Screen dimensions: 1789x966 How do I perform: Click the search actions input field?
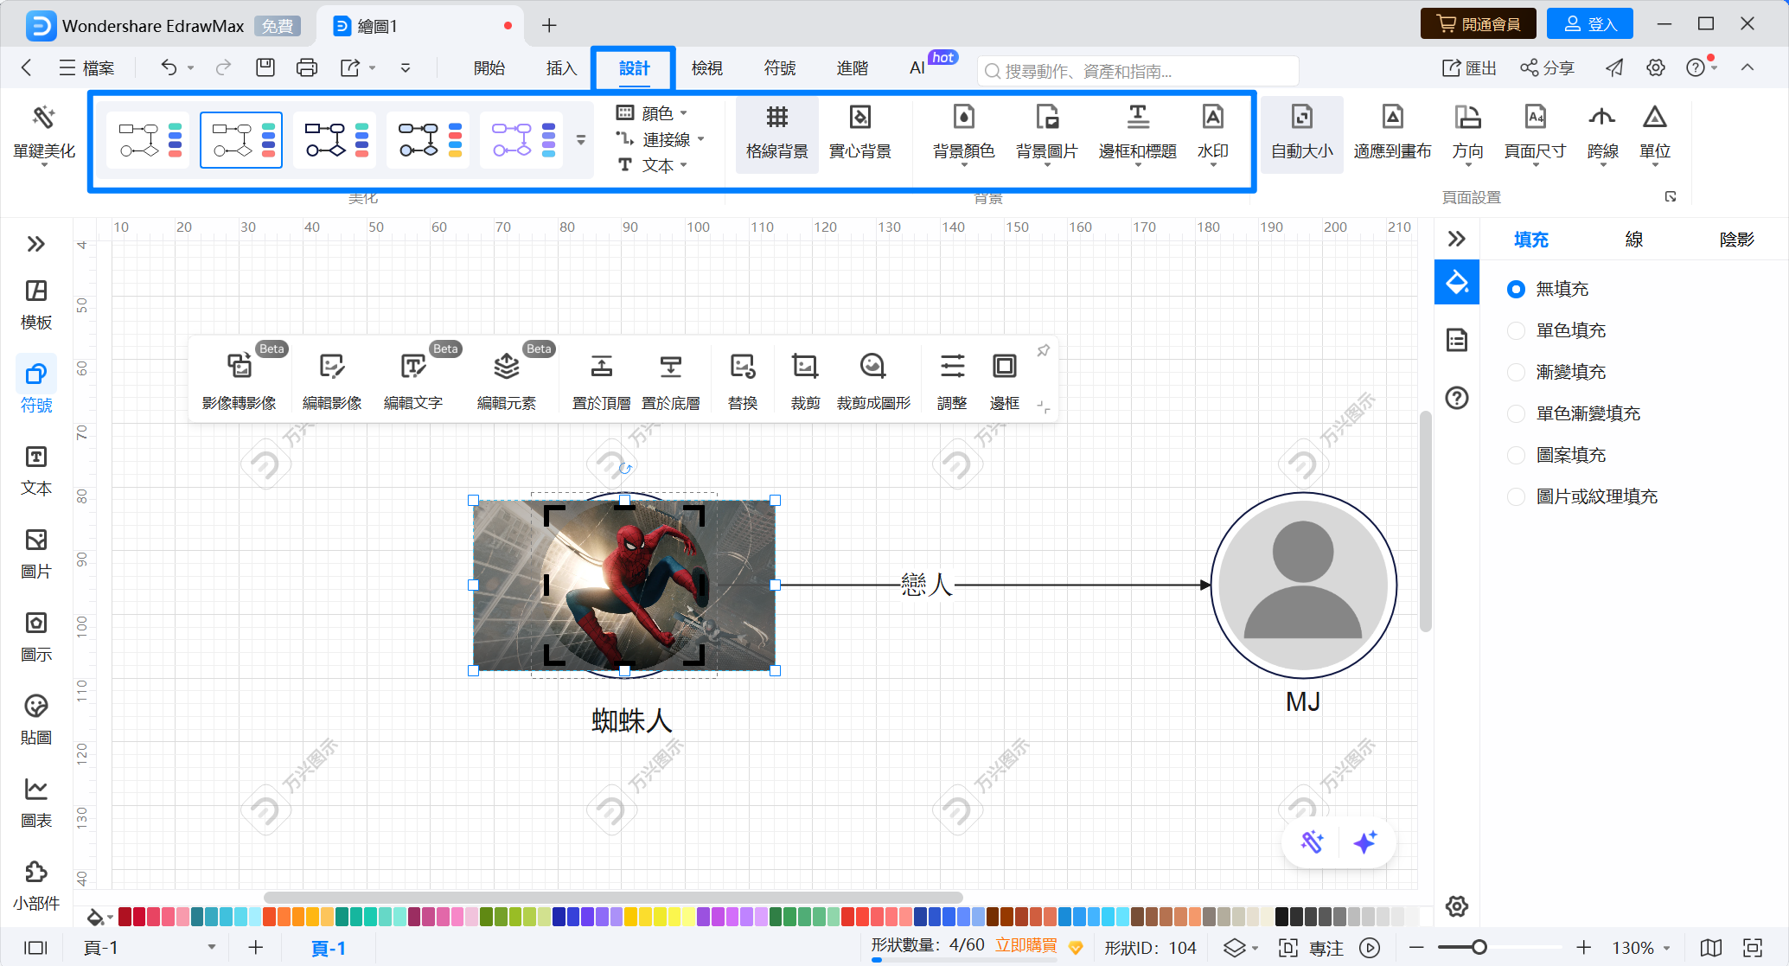pos(1137,71)
